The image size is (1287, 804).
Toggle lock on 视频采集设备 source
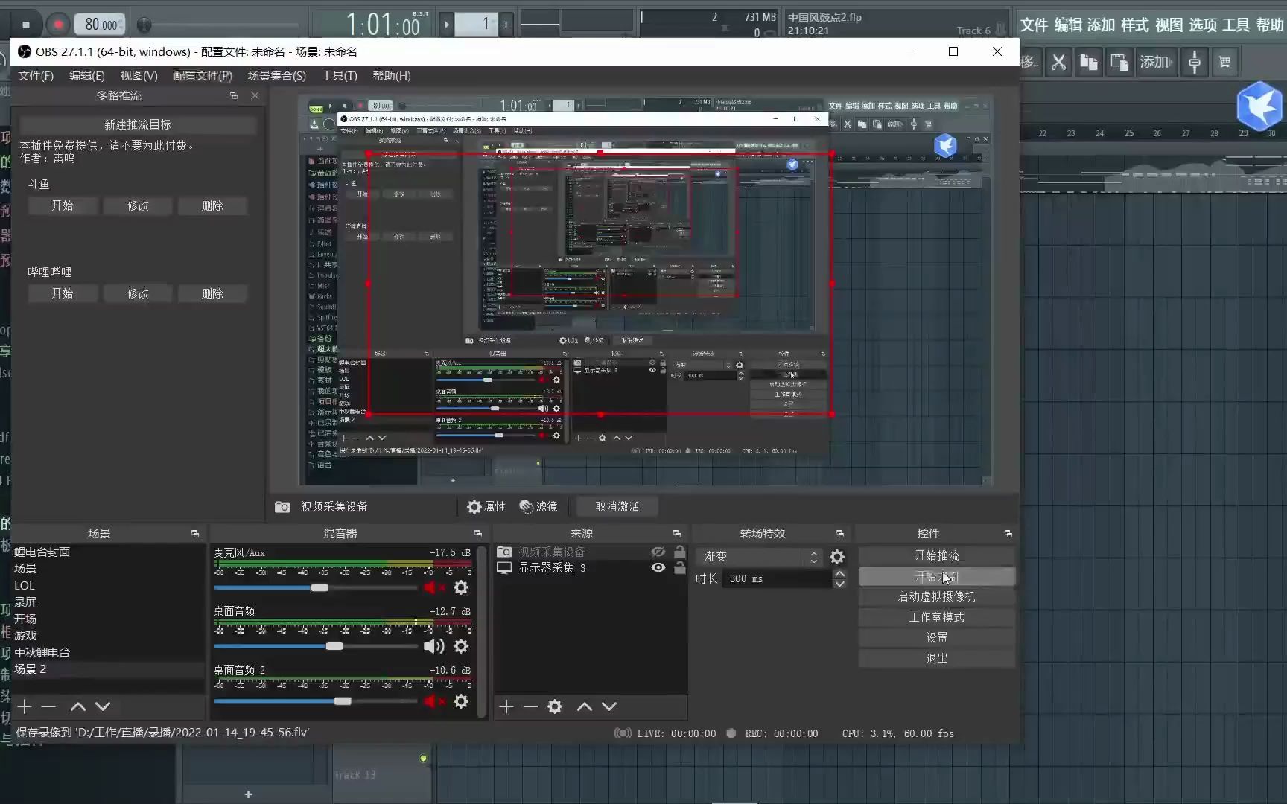click(679, 552)
